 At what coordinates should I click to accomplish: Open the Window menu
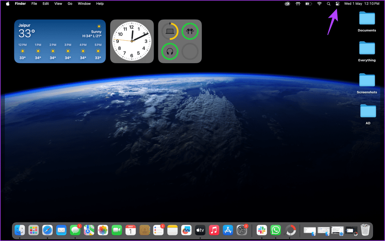pyautogui.click(x=84, y=4)
